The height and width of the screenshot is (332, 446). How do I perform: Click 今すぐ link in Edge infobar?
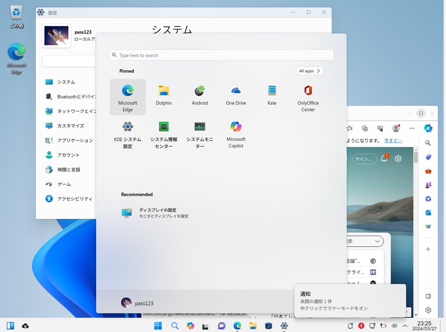pos(393,140)
